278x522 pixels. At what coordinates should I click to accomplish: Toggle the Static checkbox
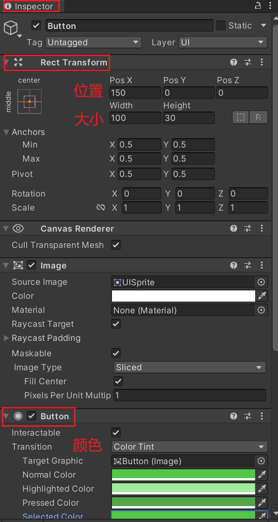[221, 26]
